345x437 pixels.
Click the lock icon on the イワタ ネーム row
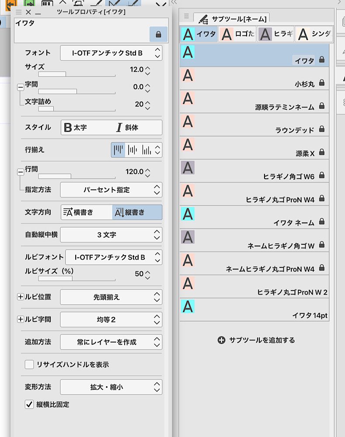click(x=321, y=221)
